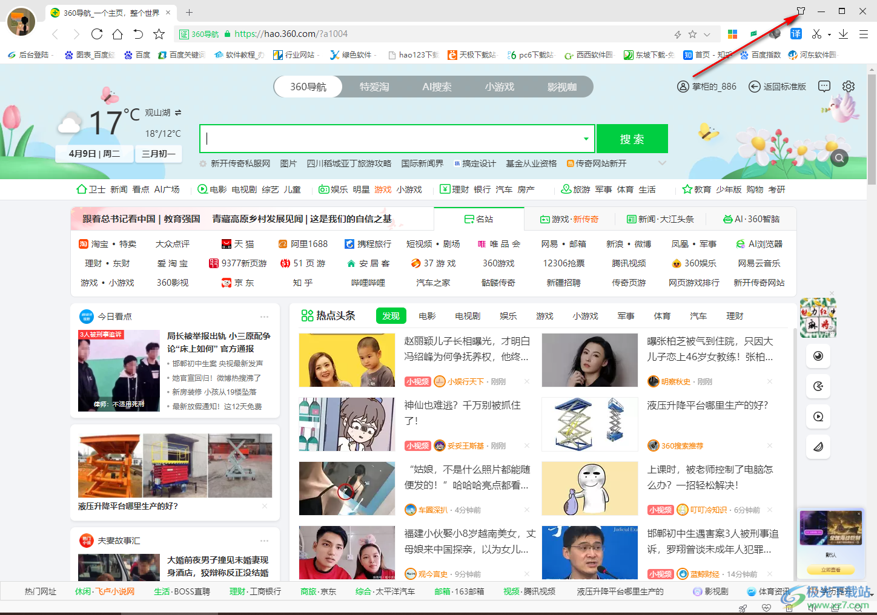Expand the address bar dropdown chevron

point(707,35)
